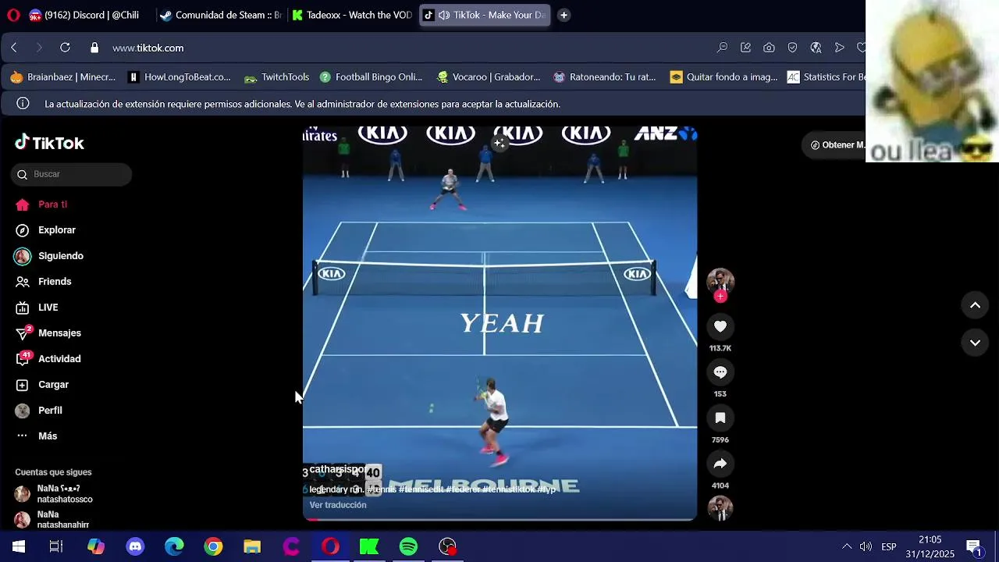Open natashanahirr followed account

click(52, 520)
